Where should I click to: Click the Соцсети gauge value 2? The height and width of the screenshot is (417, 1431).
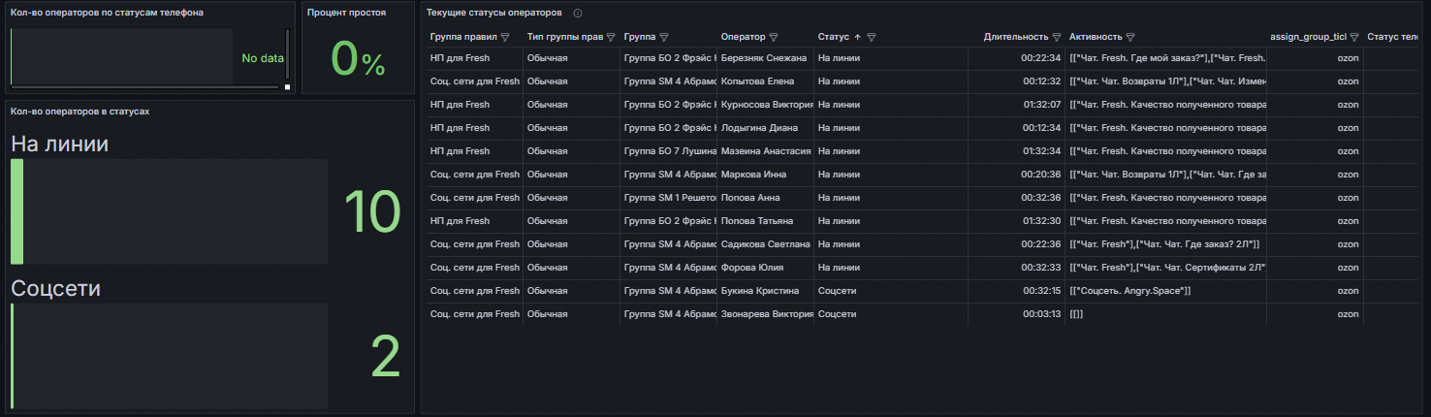click(386, 358)
